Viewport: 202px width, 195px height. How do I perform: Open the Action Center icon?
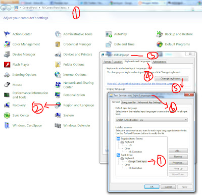7,34
